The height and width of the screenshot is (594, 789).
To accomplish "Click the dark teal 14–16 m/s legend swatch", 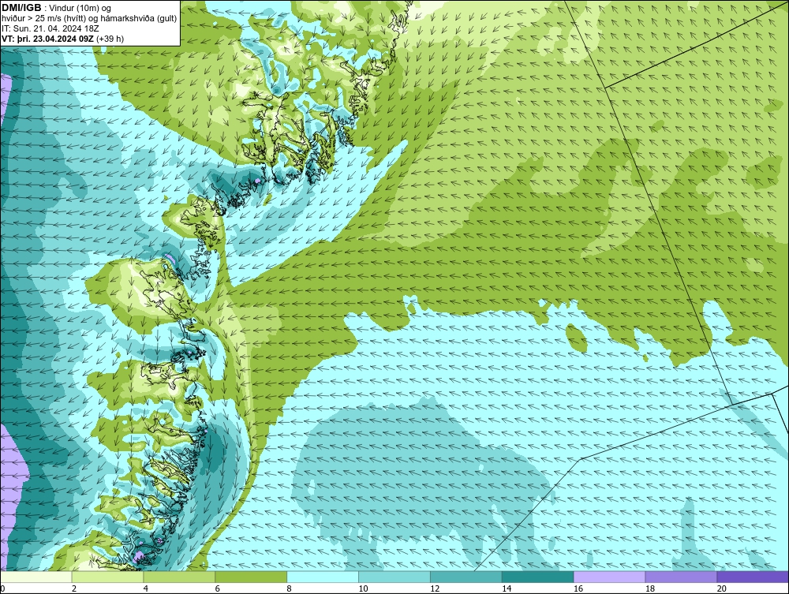I will click(x=538, y=577).
